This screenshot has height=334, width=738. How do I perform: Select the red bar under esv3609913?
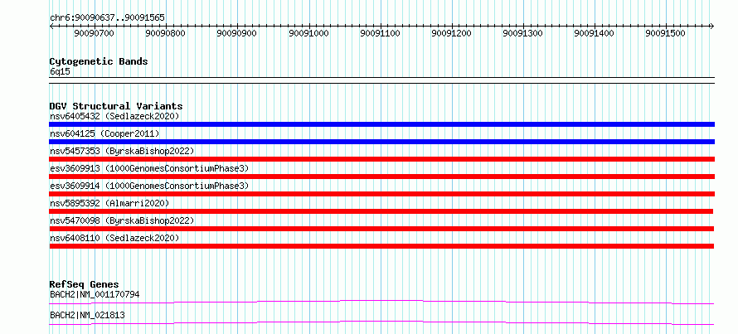pyautogui.click(x=381, y=177)
